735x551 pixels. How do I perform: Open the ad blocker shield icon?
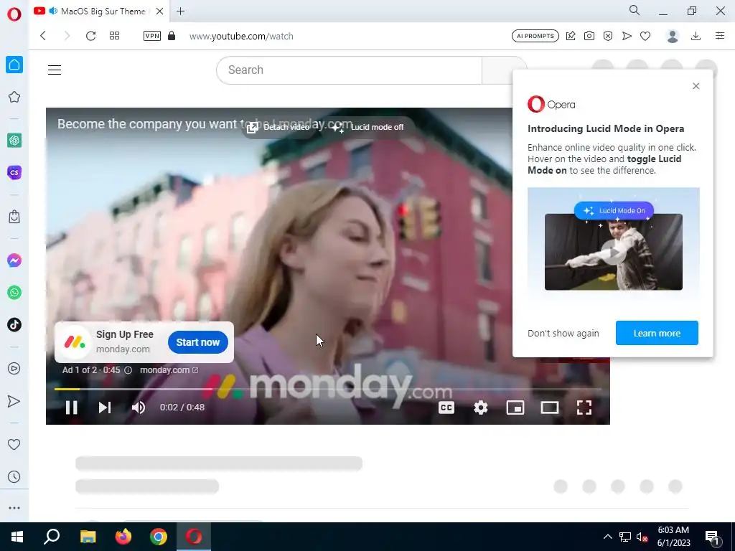[608, 36]
